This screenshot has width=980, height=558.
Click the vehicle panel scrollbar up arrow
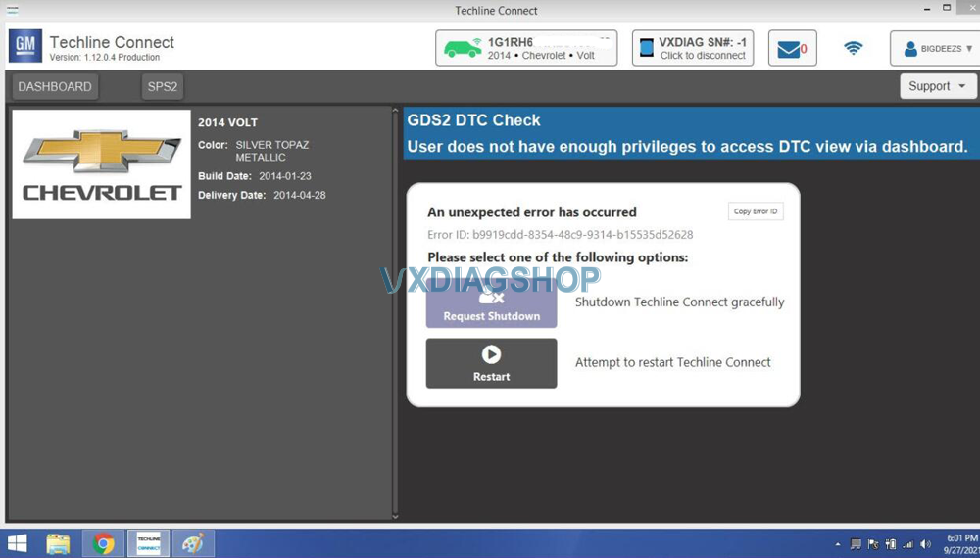tap(395, 111)
